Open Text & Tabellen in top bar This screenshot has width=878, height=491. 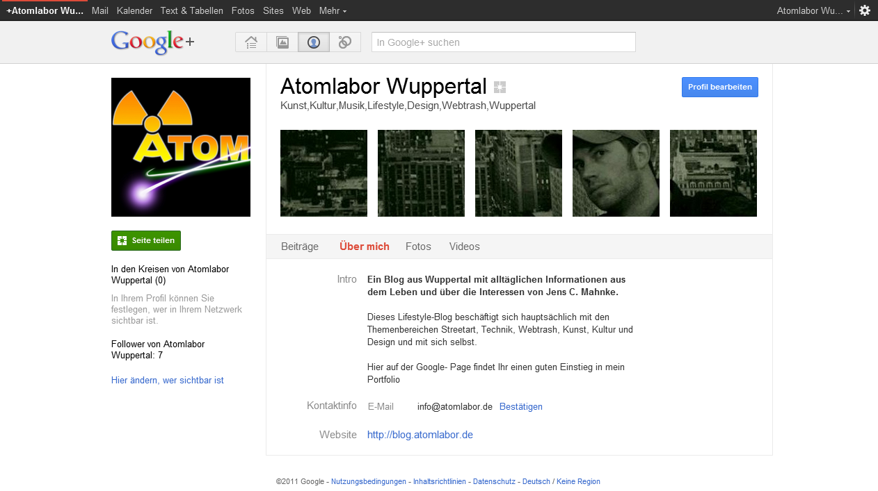192,10
